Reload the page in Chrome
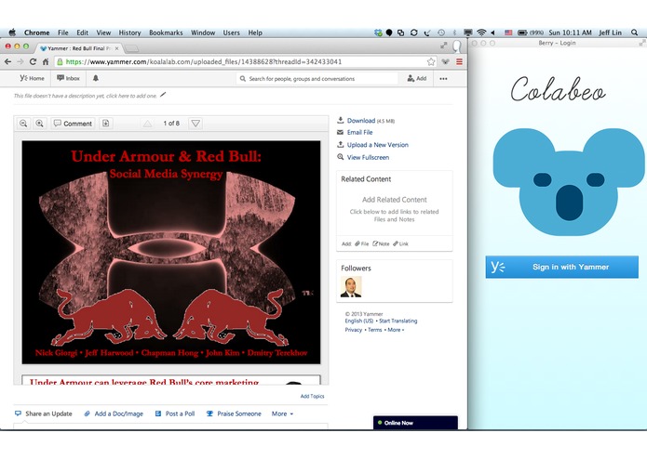647x459 pixels. click(33, 61)
